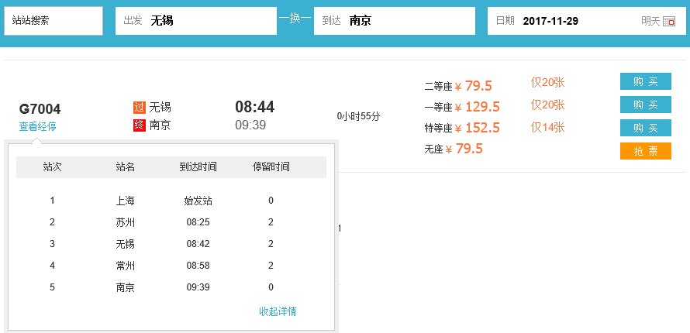690x333 pixels.
Task: Select station 常州 in stops table
Action: coord(126,266)
